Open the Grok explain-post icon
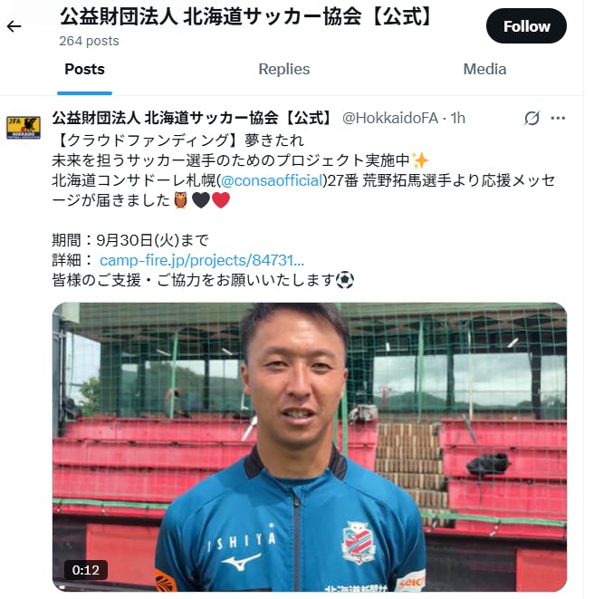Viewport: 594px width, 599px height. point(532,118)
